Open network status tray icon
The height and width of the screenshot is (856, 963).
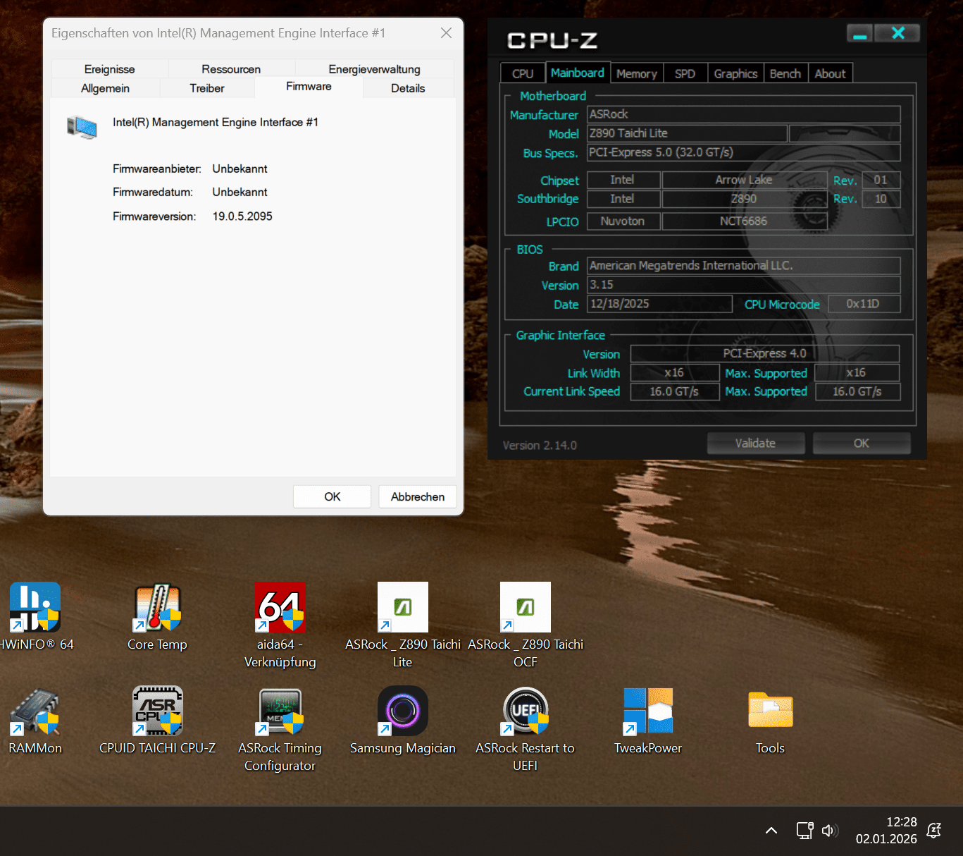pyautogui.click(x=804, y=831)
